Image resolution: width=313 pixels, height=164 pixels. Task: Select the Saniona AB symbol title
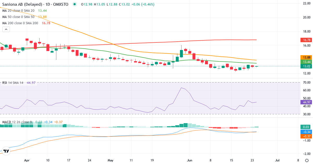click(35, 4)
